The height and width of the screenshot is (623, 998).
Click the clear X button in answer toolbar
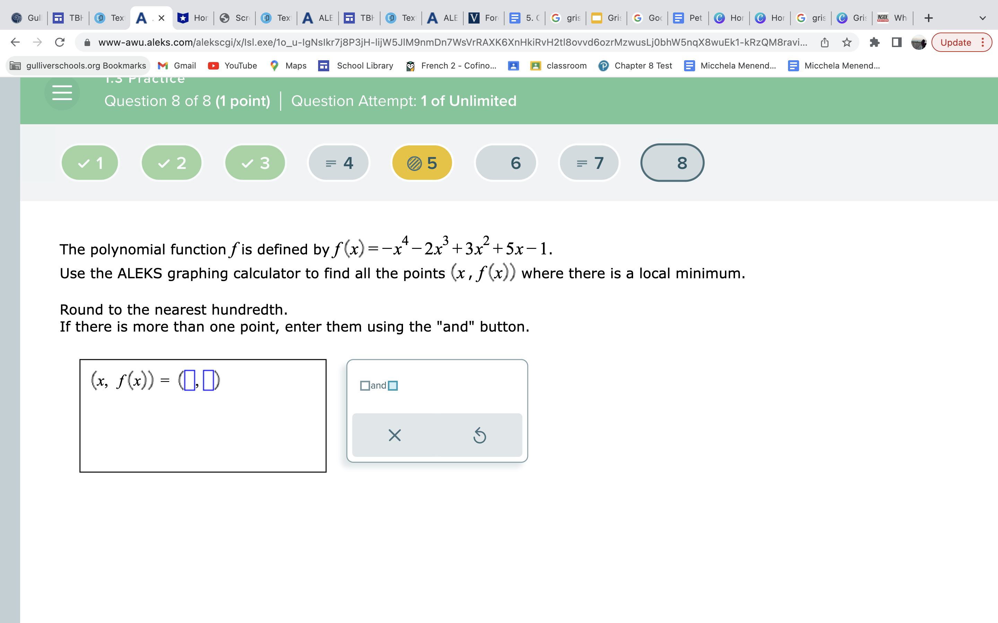394,435
